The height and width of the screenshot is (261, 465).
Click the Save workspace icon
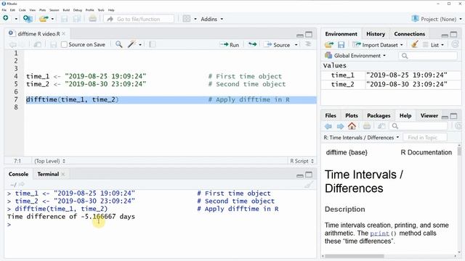pyautogui.click(x=341, y=45)
